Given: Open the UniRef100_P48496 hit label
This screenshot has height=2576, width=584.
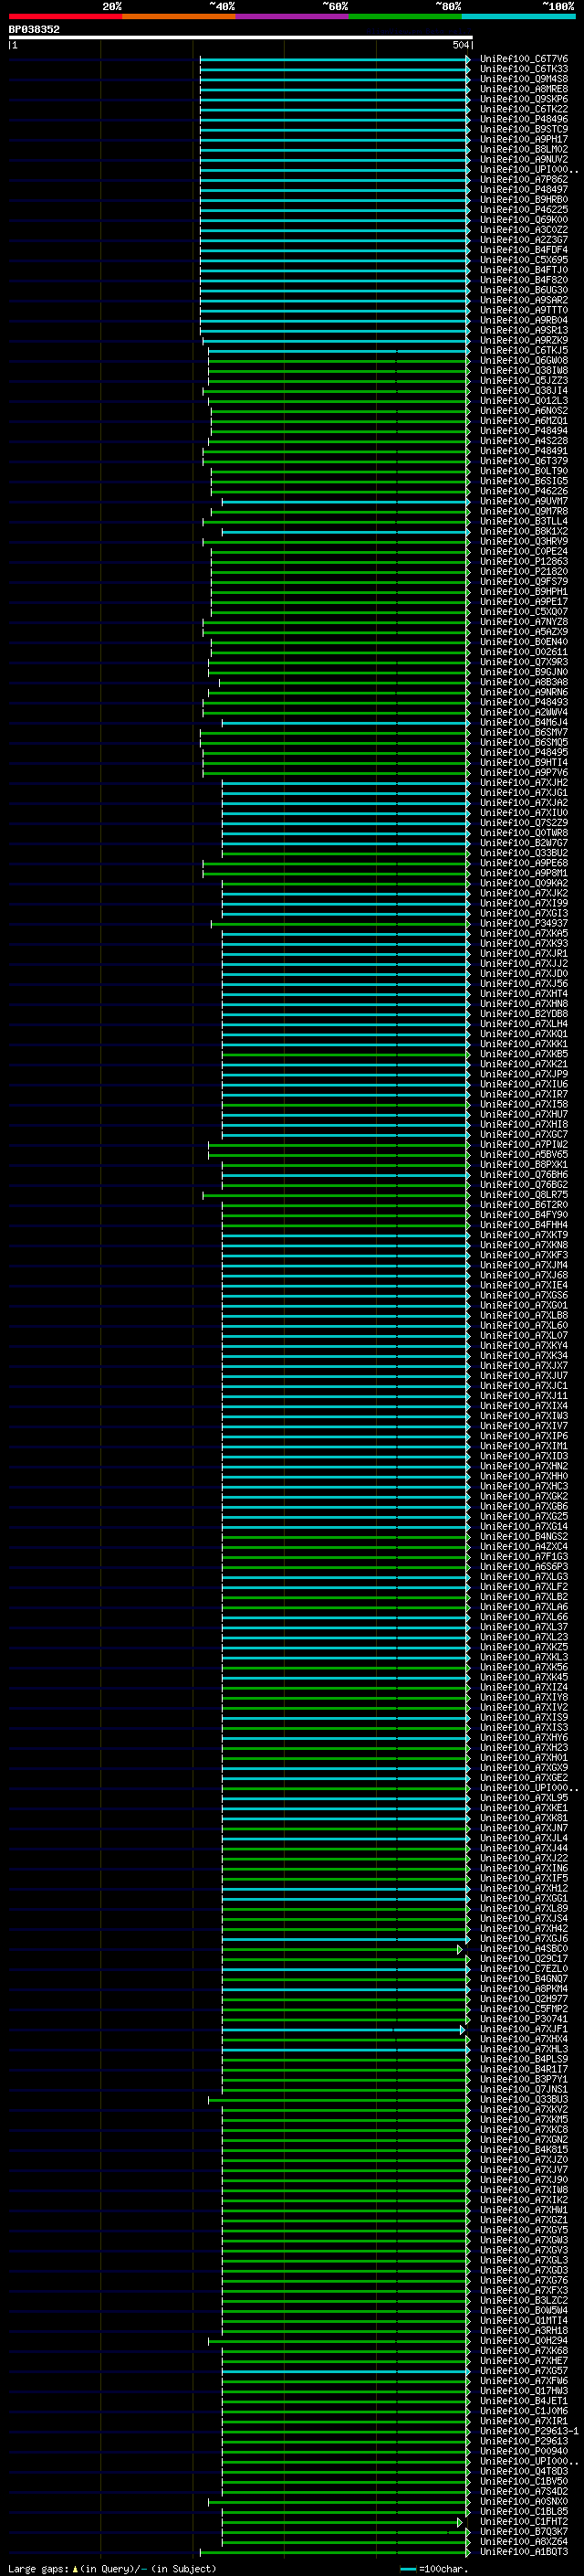Looking at the screenshot, I should point(523,119).
